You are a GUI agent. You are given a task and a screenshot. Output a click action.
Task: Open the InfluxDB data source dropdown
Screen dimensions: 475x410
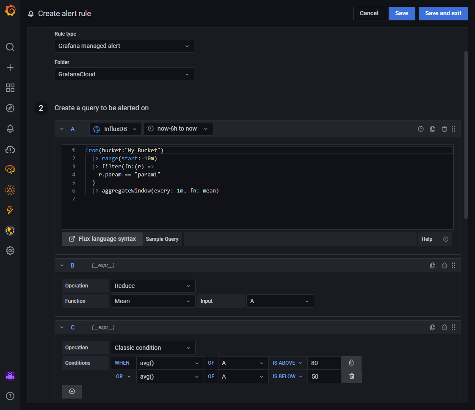coord(116,129)
